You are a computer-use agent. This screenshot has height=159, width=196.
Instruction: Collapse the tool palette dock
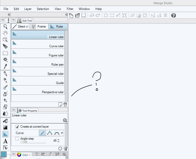tap(9, 15)
